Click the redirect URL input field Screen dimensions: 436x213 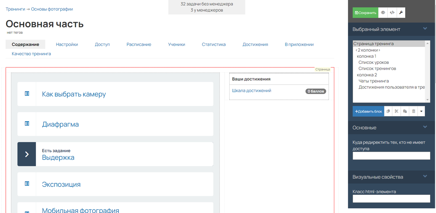(x=391, y=156)
